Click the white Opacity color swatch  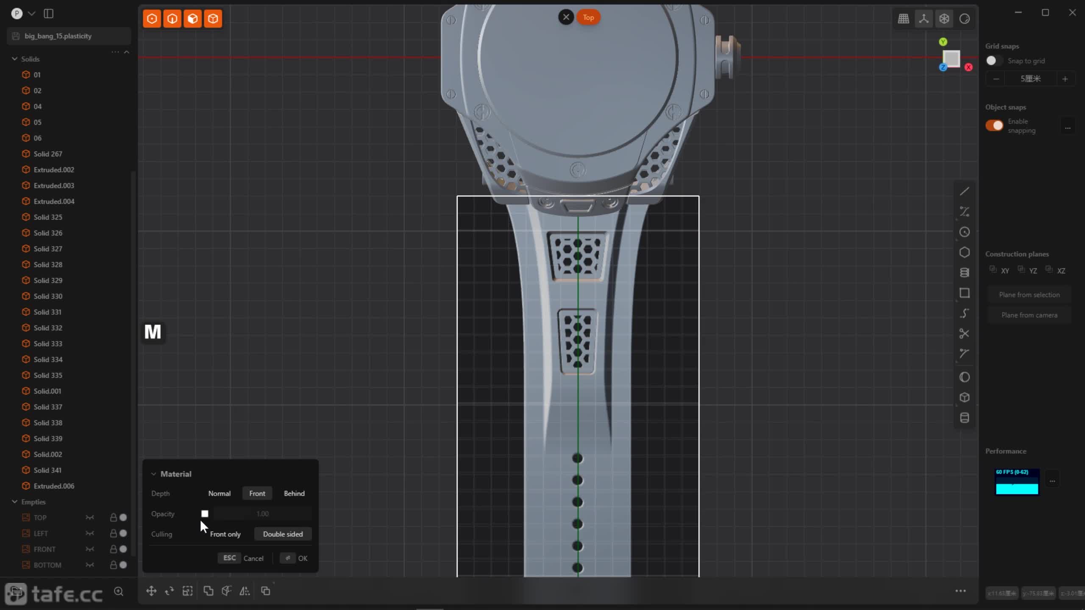[205, 514]
